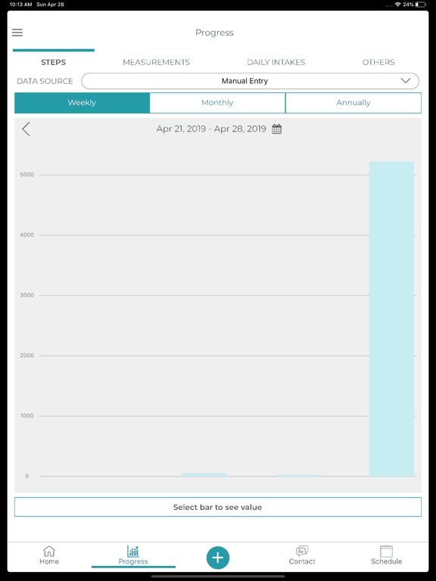
Task: Tap the battery indicator in status bar
Action: (x=421, y=5)
